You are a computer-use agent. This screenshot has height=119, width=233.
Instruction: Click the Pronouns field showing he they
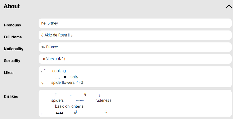point(135,23)
